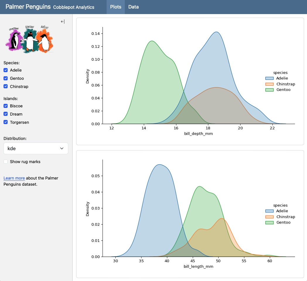The height and width of the screenshot is (281, 307).
Task: Click Adelie blue swatch in bill length legend
Action: [x=269, y=211]
